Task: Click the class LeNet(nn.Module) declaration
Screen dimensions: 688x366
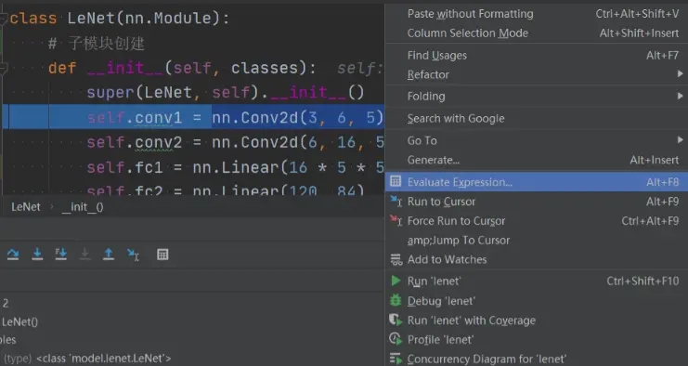Action: [x=120, y=19]
